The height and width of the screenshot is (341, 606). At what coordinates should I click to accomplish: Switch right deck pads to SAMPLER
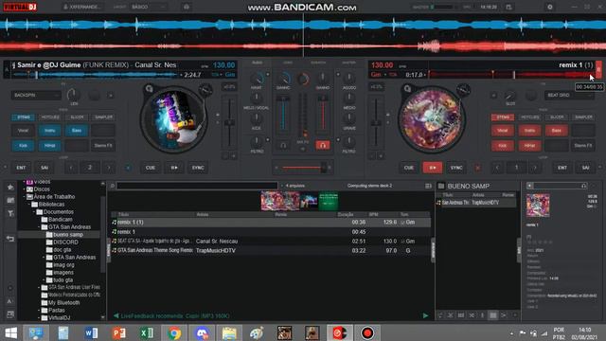[583, 117]
